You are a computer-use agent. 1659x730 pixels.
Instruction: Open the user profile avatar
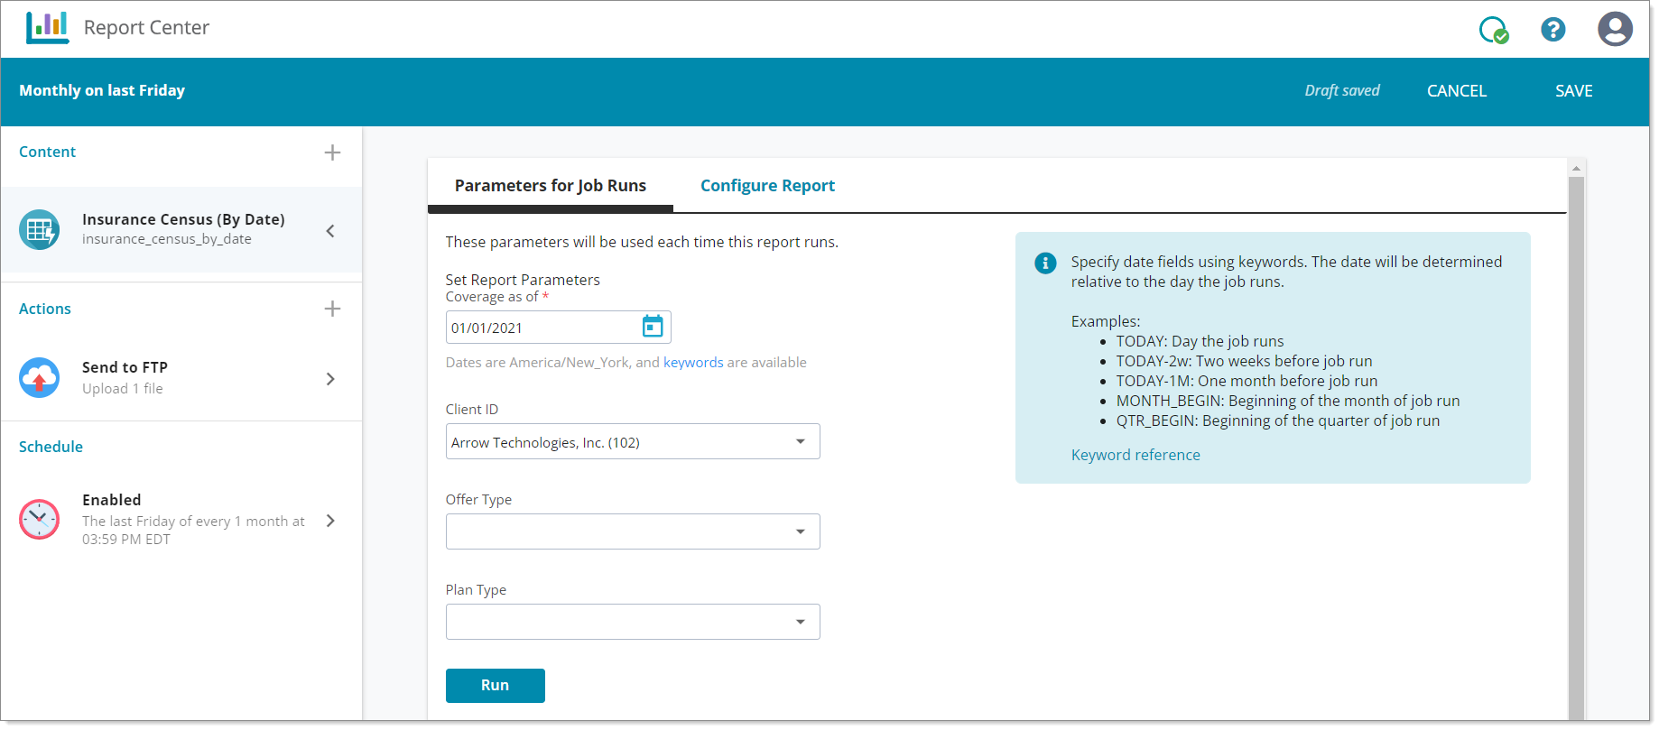click(1615, 29)
